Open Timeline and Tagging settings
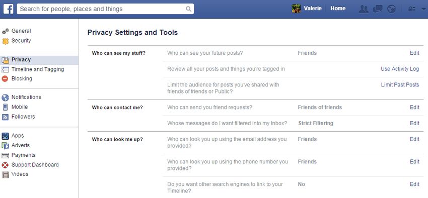Viewport: 428px width, 198px height. coord(38,69)
